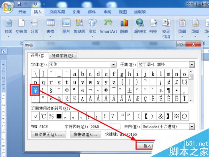209x157 pixels.
Task: Insert a picture (图片)
Action: click(66, 26)
